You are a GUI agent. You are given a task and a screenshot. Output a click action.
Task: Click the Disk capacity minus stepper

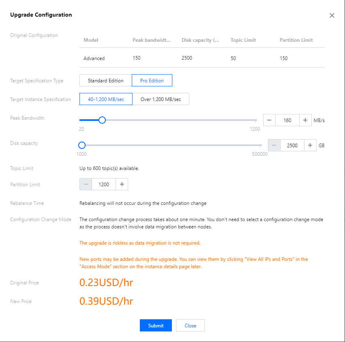coord(274,145)
